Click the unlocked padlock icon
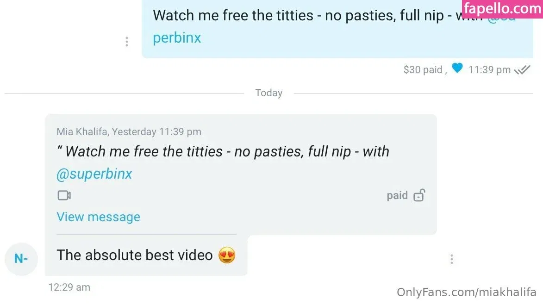This screenshot has height=305, width=543. [x=419, y=195]
